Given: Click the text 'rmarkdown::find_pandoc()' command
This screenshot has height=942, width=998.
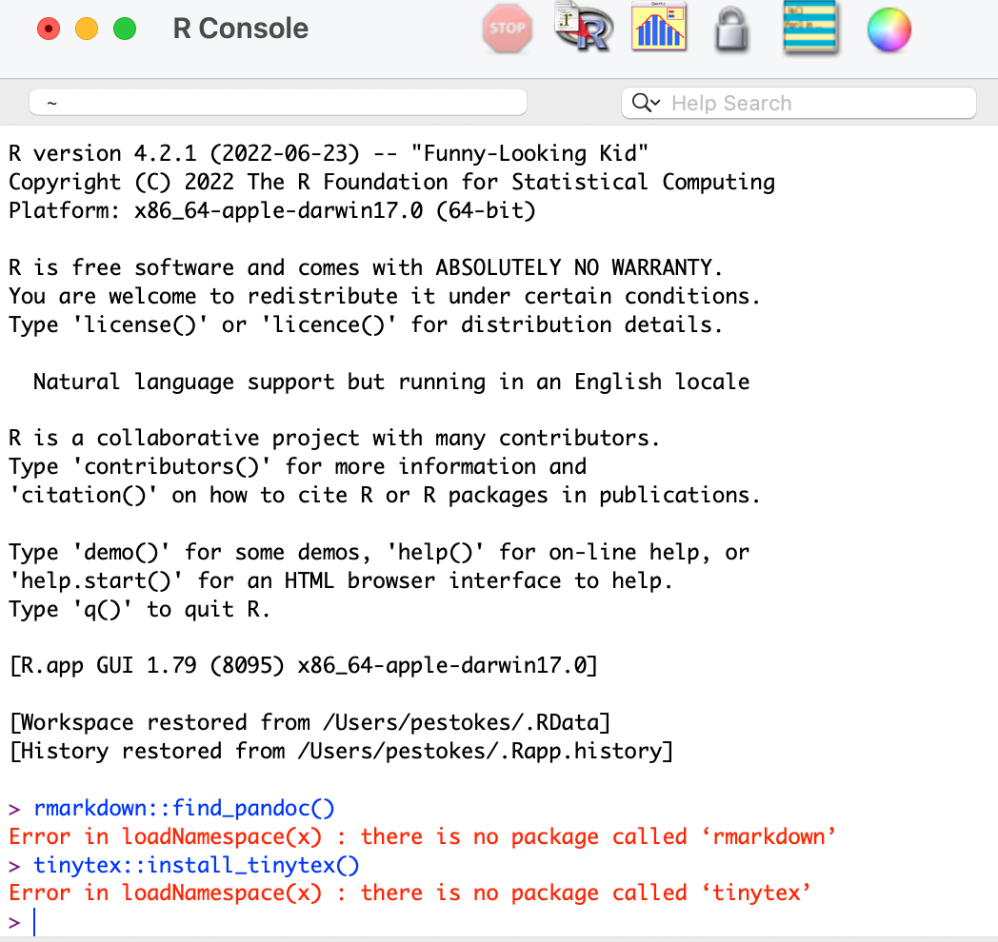Looking at the screenshot, I should pyautogui.click(x=184, y=809).
